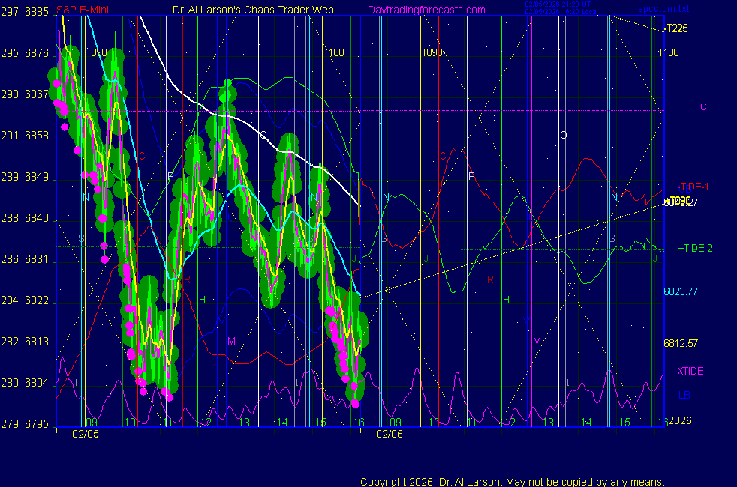Screen dimensions: 737x487
Task: Click the green +TIDE-2 legend label
Action: 694,248
